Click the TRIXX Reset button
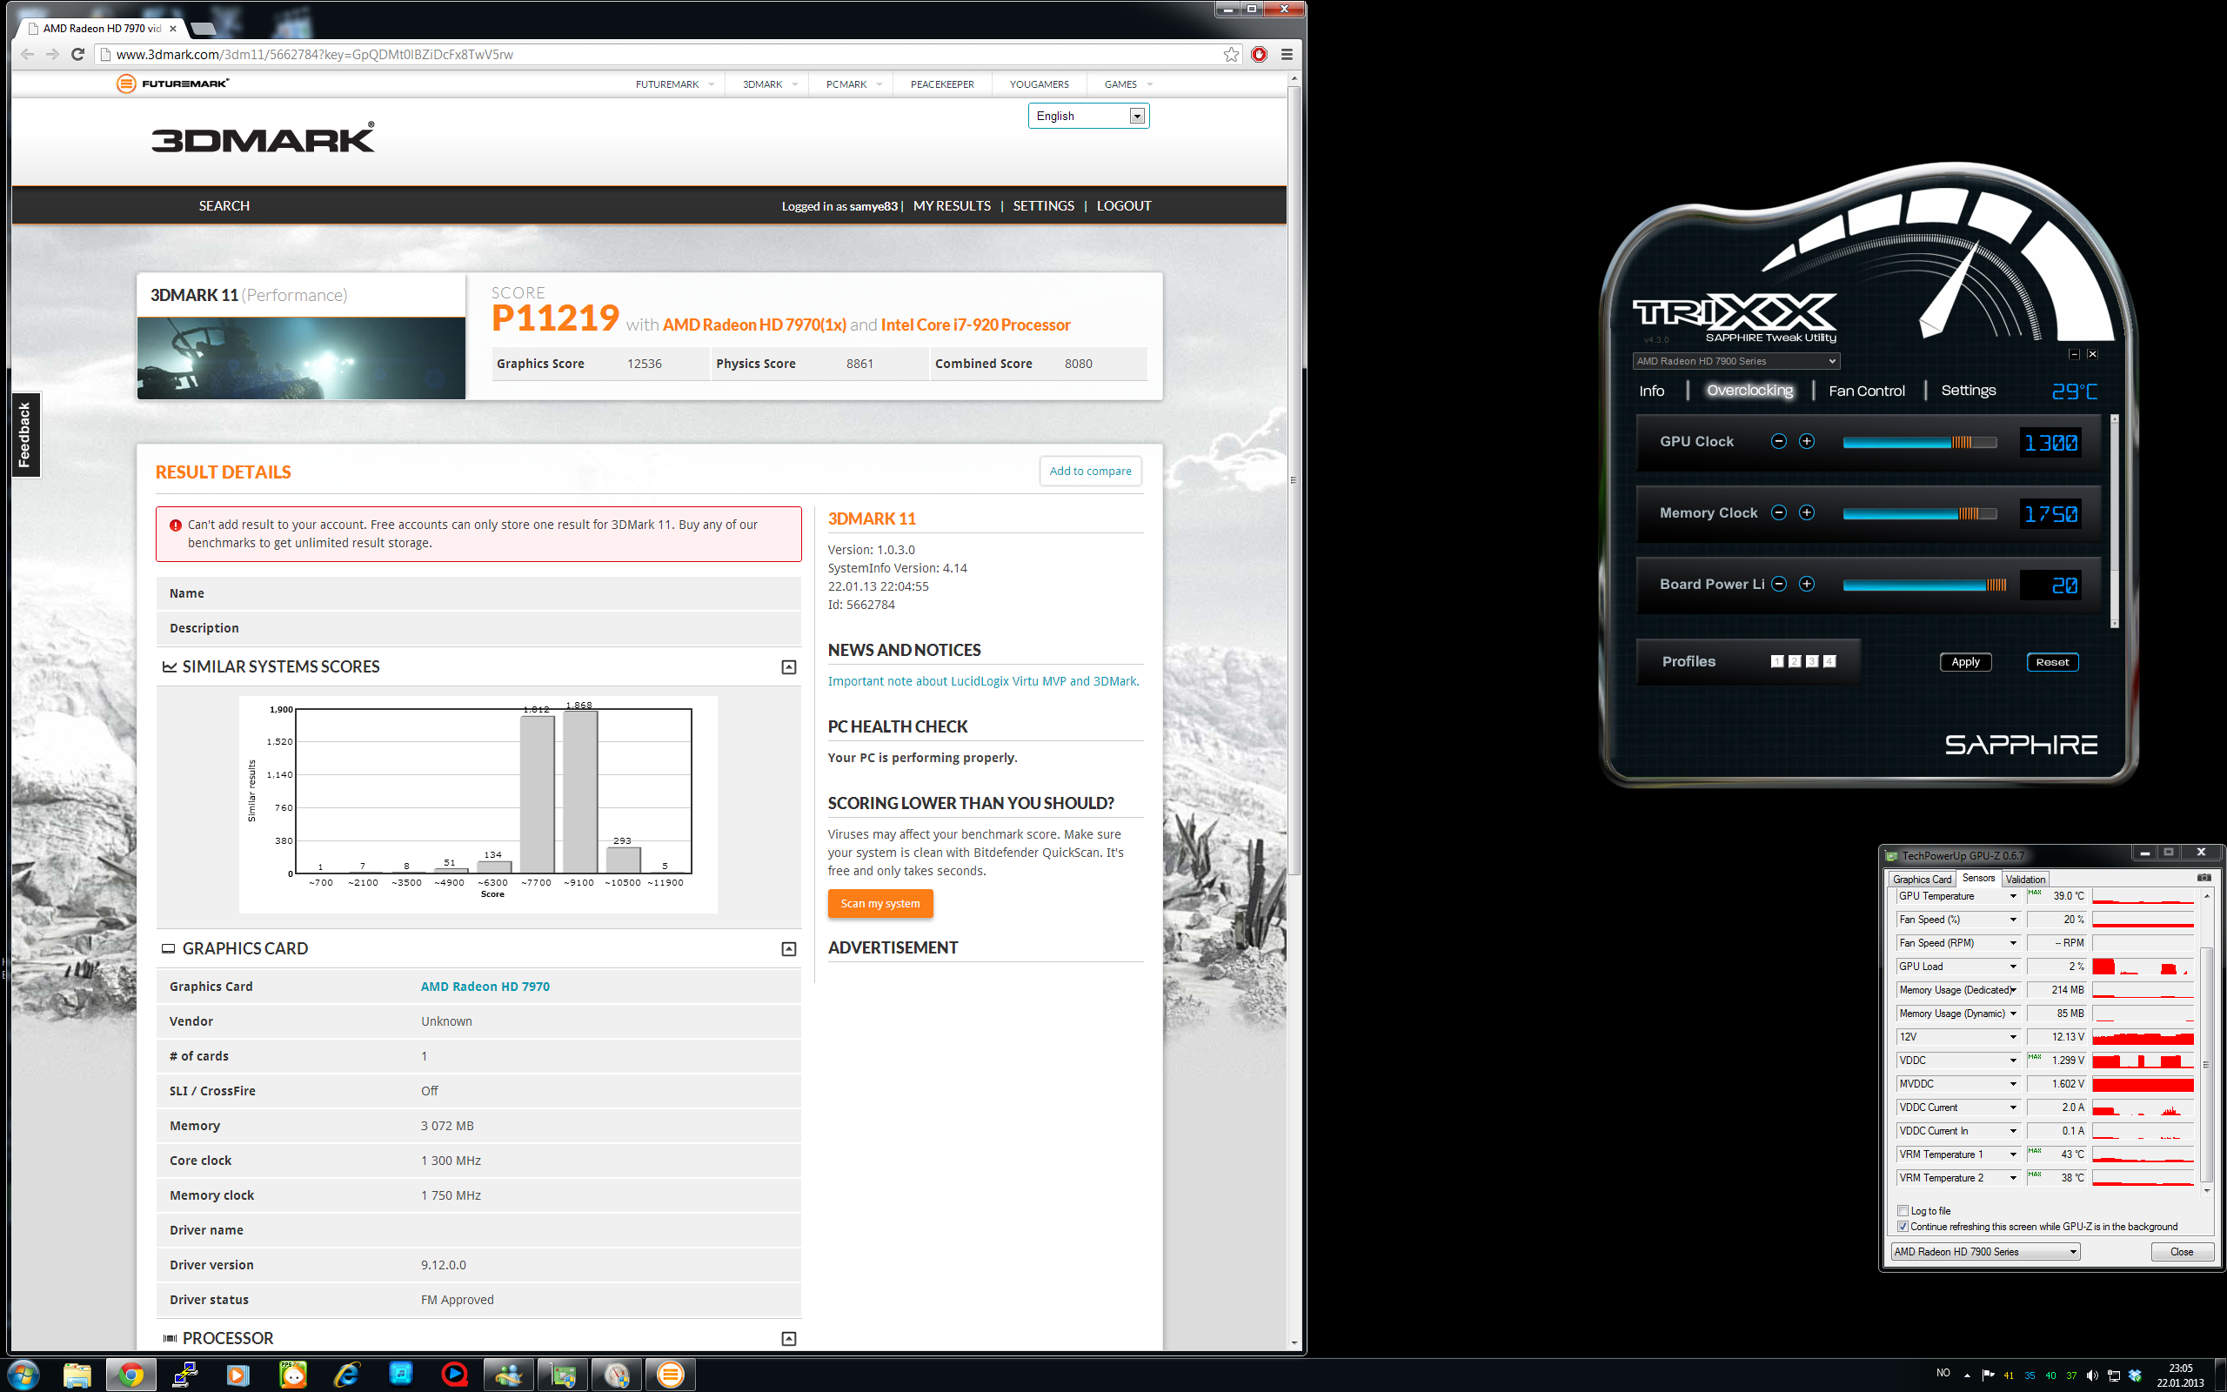Viewport: 2227px width, 1392px height. coord(2052,662)
